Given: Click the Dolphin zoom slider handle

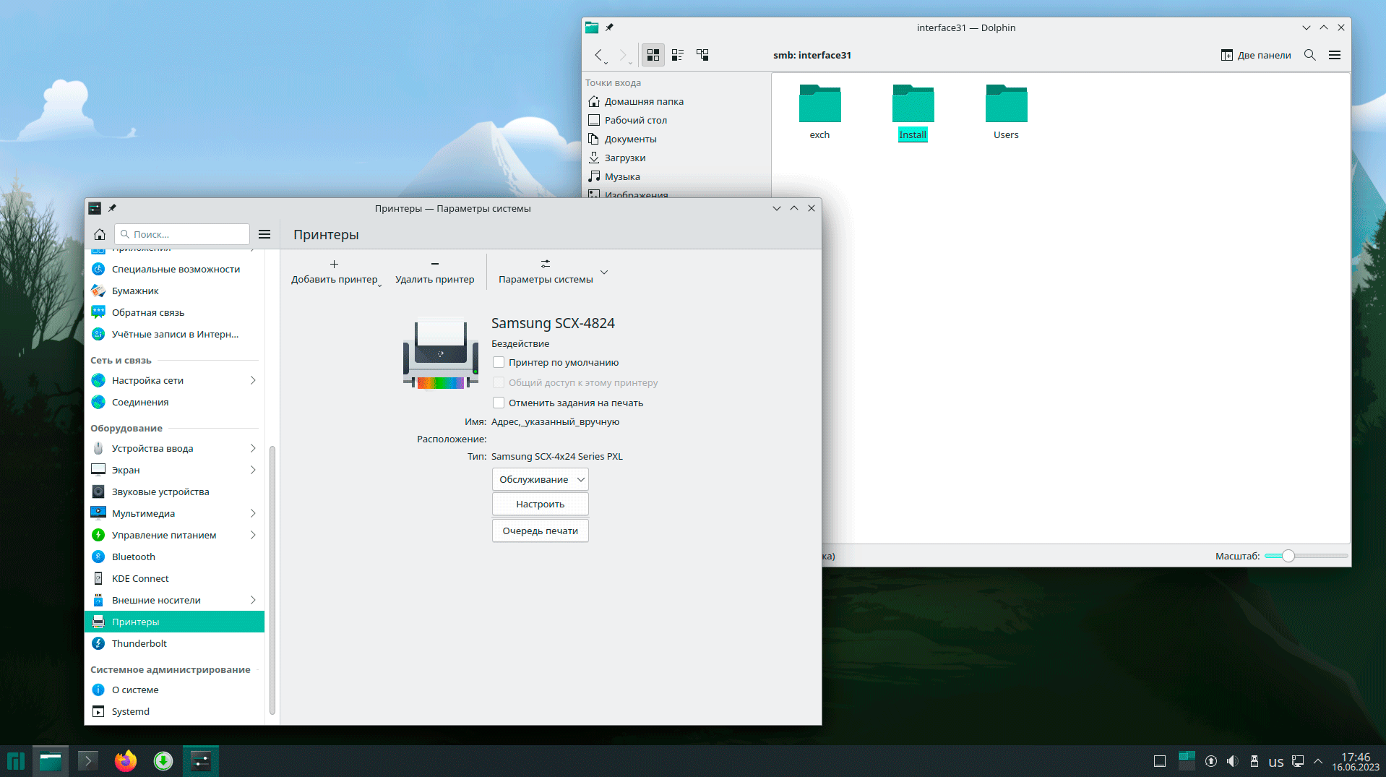Looking at the screenshot, I should point(1288,556).
